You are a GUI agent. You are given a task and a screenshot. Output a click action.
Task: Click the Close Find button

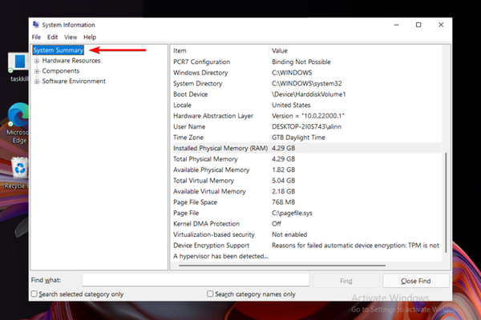[415, 281]
